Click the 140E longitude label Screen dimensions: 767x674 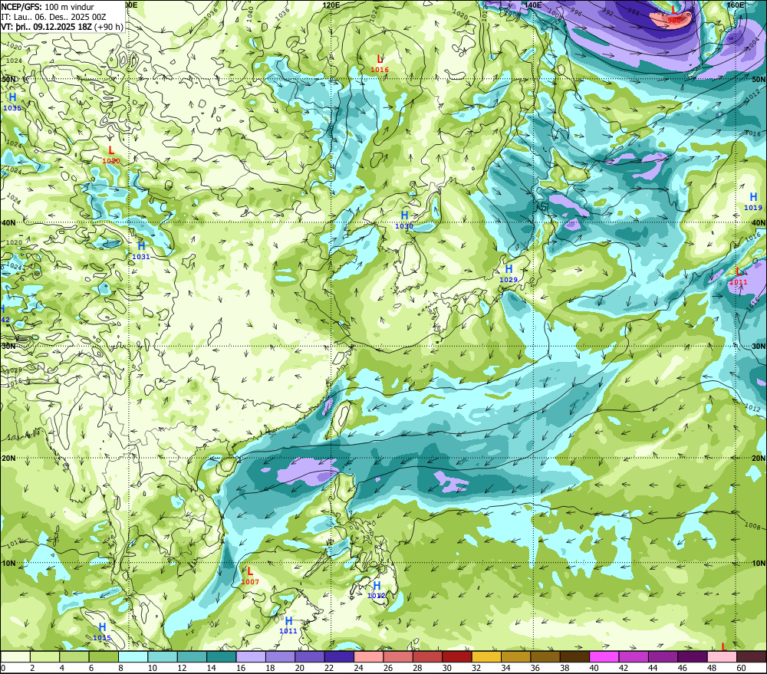tap(533, 5)
